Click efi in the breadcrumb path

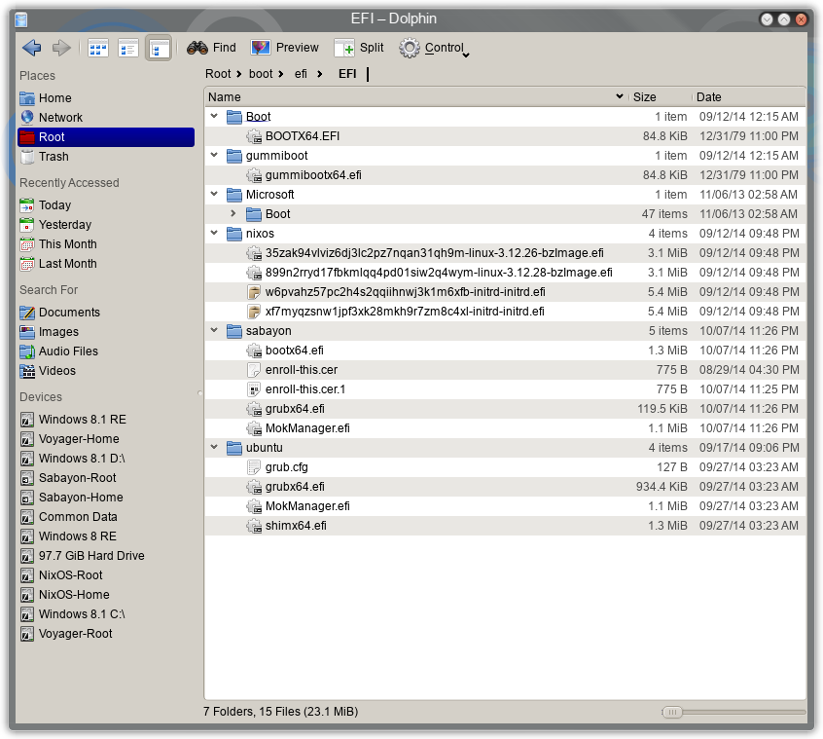[301, 74]
